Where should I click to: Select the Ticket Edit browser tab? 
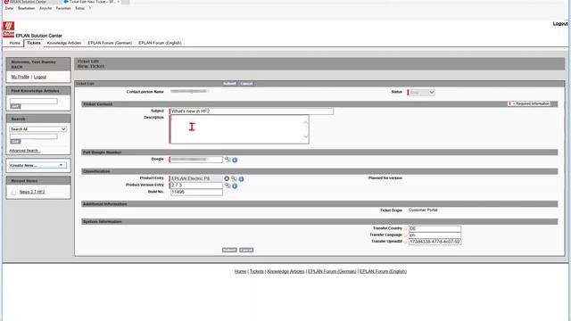pos(92,2)
